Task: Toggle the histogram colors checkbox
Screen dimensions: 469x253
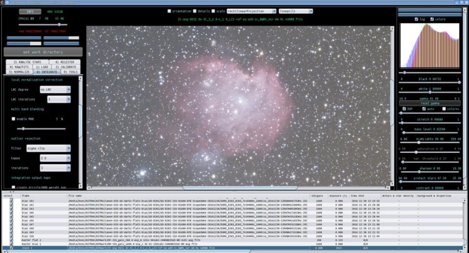Action: [x=432, y=19]
